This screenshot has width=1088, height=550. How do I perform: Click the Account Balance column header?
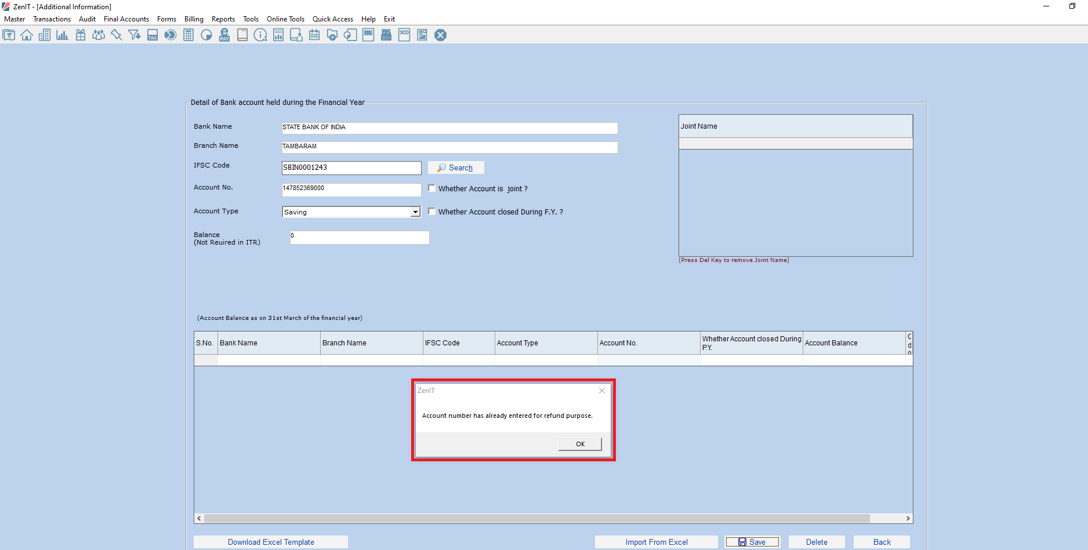tap(854, 343)
